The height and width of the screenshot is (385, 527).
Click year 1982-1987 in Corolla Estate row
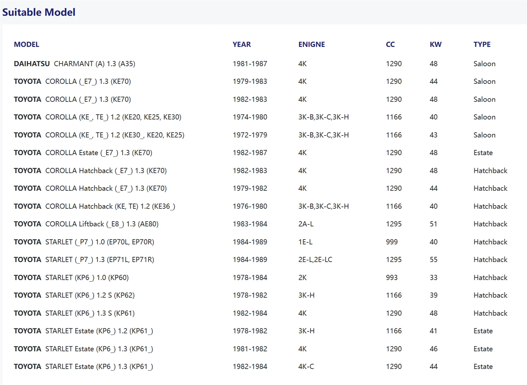point(250,153)
